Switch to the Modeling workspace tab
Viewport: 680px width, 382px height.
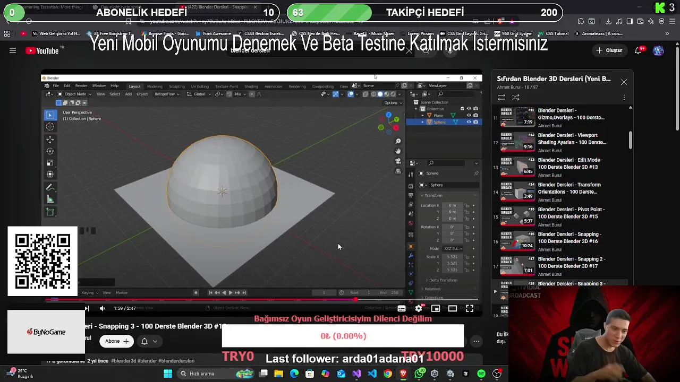pyautogui.click(x=155, y=86)
